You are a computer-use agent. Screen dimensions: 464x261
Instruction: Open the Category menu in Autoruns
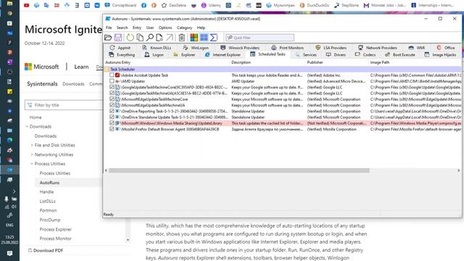pos(184,28)
